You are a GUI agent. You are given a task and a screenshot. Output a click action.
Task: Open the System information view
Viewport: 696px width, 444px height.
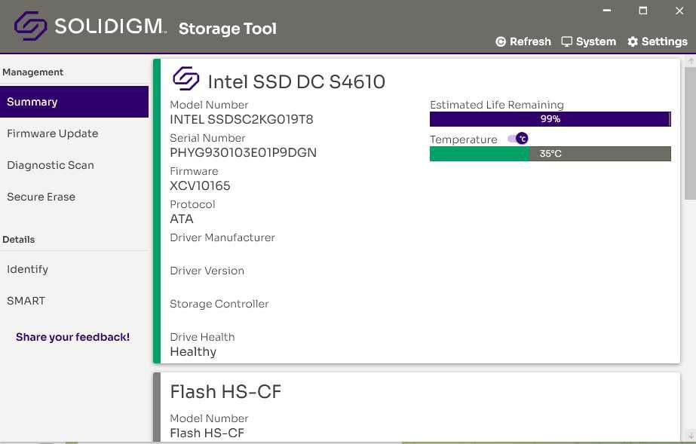[x=589, y=41]
